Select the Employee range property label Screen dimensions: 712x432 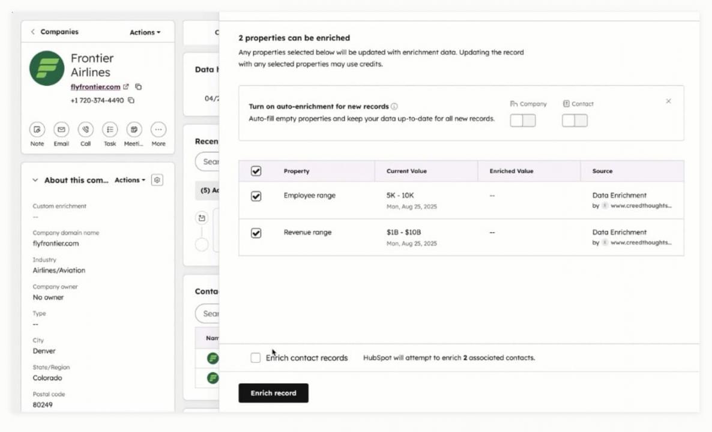coord(310,196)
